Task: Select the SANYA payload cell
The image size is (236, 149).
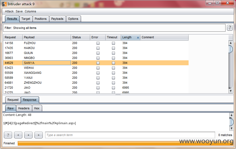Action: point(47,63)
